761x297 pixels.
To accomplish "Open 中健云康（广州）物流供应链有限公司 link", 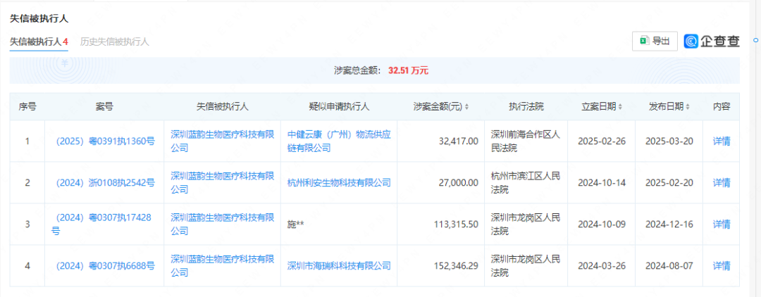I will (x=339, y=141).
